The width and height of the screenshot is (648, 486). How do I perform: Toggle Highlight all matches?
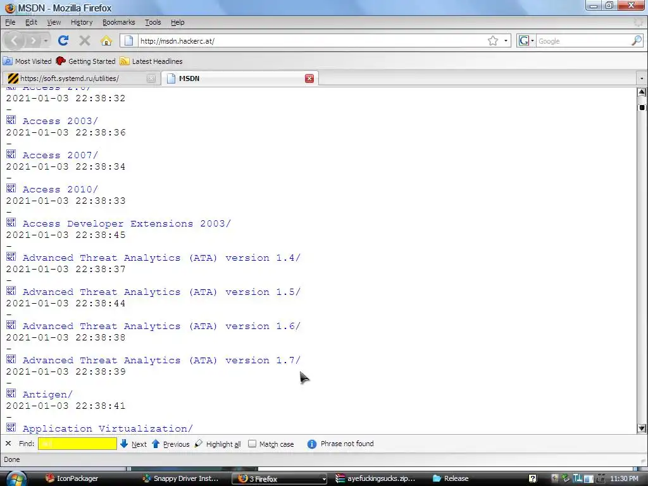(218, 444)
